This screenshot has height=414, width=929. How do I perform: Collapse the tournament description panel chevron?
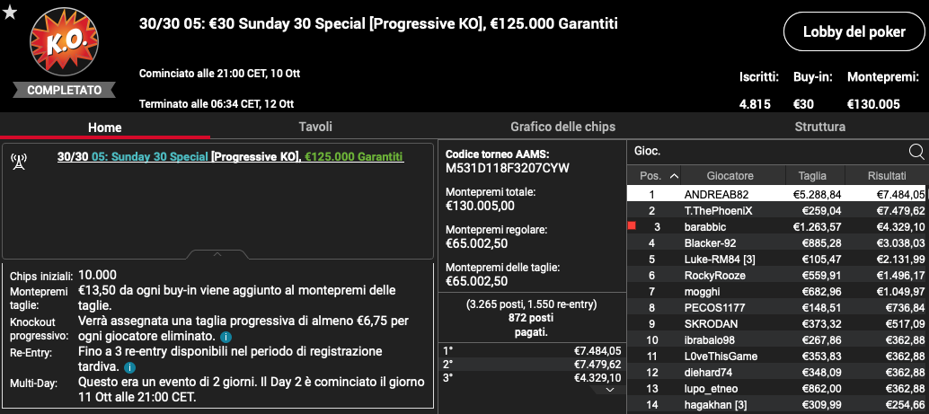coord(217,254)
